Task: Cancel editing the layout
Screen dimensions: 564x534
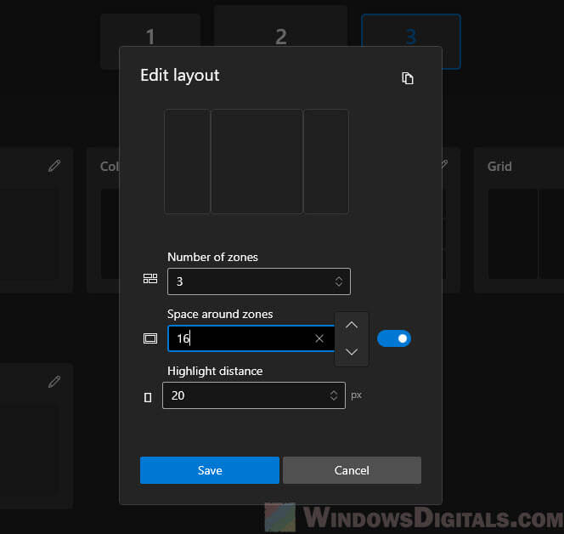Action: (352, 470)
